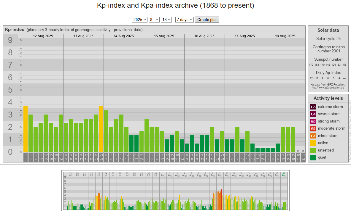Expand the 7 days range dropdown
This screenshot has height=211, width=351.
pos(184,20)
